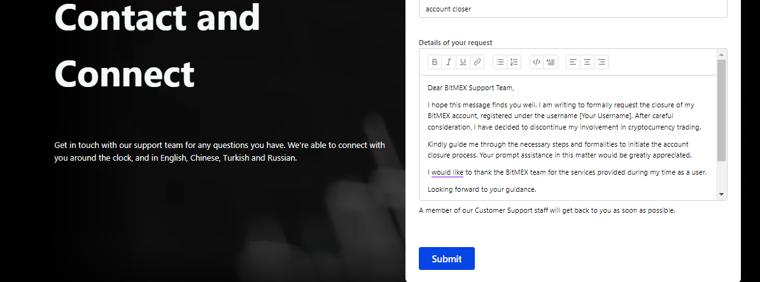Image resolution: width=760 pixels, height=282 pixels.
Task: Click the 'Get in touch with our support team' text
Action: tap(220, 151)
